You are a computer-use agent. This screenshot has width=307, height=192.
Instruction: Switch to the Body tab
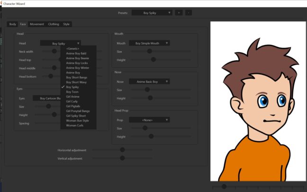pyautogui.click(x=13, y=24)
